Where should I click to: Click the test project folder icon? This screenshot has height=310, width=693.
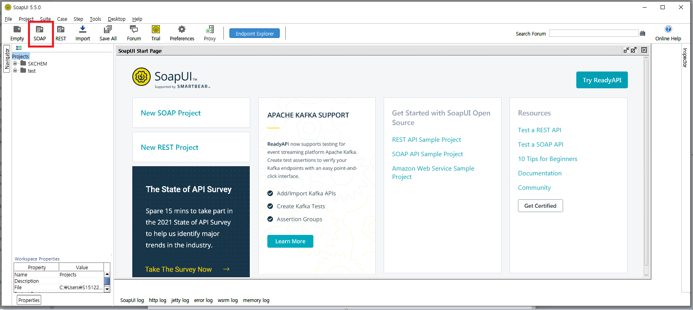[x=23, y=71]
